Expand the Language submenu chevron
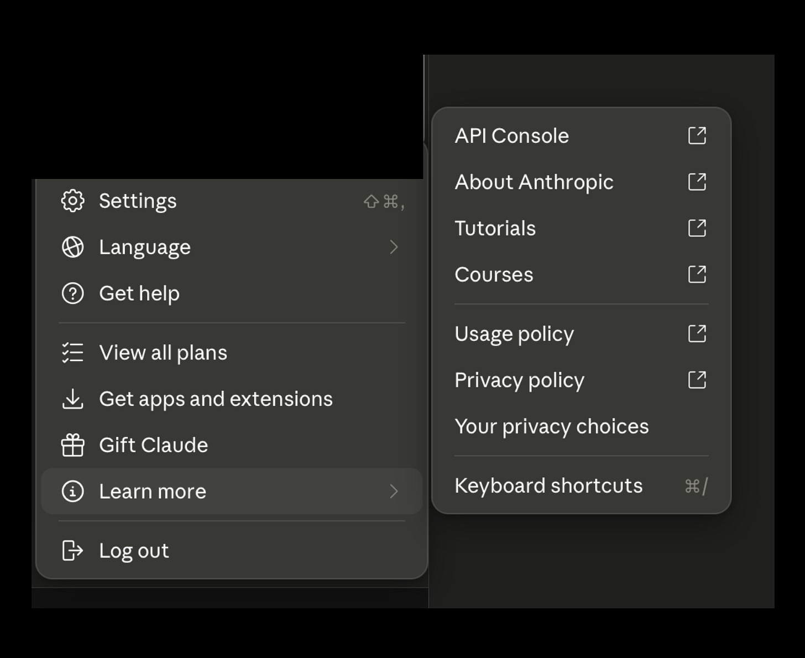Image resolution: width=805 pixels, height=658 pixels. (x=394, y=247)
